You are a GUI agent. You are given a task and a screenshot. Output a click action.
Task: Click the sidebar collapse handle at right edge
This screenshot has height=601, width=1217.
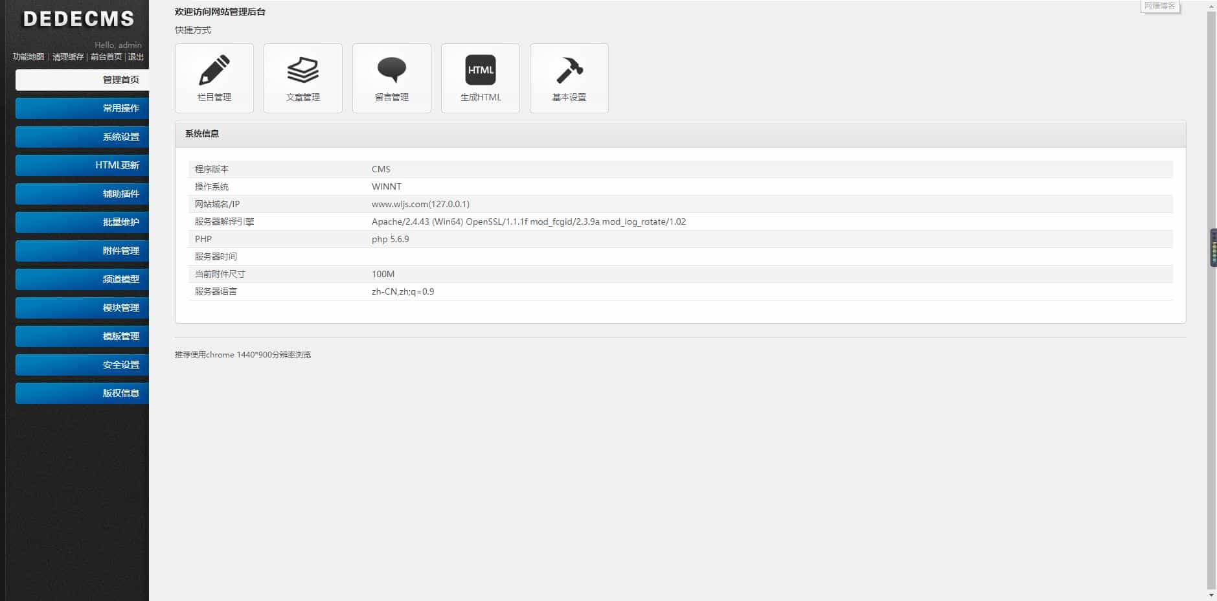[1214, 247]
